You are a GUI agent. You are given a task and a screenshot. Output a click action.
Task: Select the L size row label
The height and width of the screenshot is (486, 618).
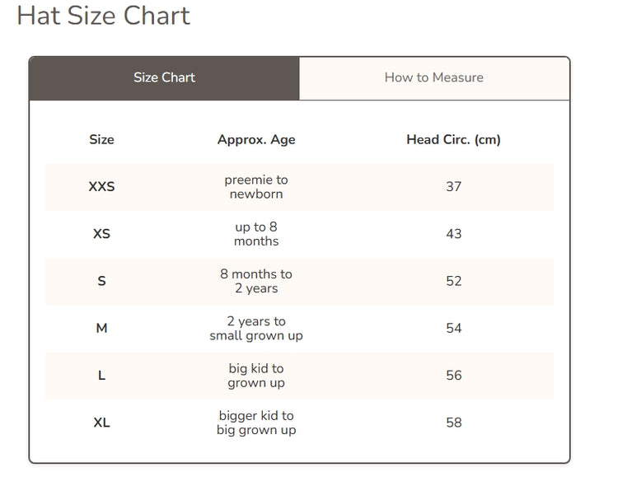point(101,376)
